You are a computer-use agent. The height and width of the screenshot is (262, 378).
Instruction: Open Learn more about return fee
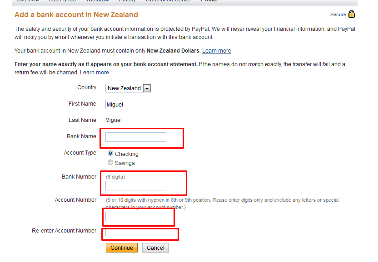[x=94, y=73]
